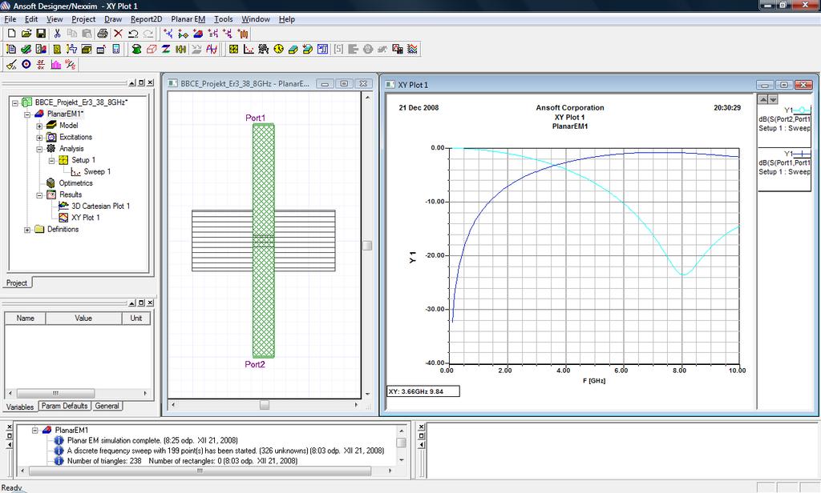Image resolution: width=821 pixels, height=493 pixels.
Task: Select the Variables tab
Action: click(x=20, y=407)
